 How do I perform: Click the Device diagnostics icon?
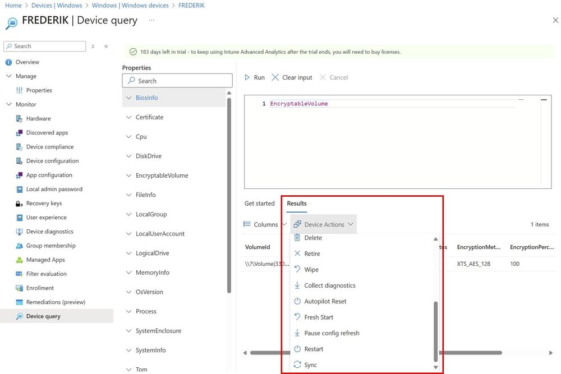(x=19, y=232)
